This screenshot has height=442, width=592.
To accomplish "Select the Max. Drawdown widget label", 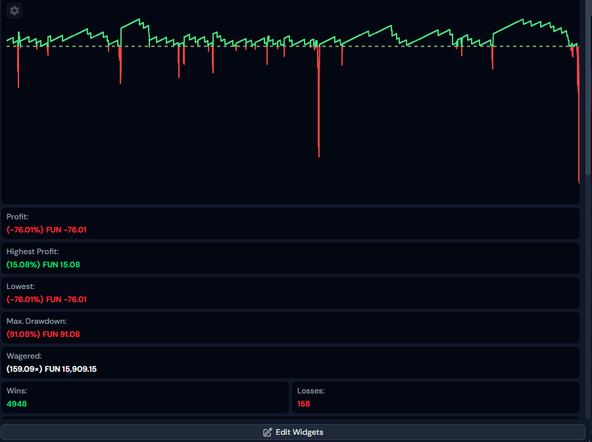I will (36, 321).
